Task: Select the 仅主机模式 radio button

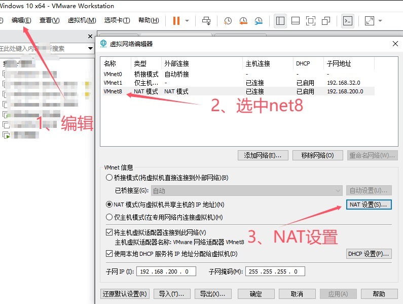Action: 109,217
